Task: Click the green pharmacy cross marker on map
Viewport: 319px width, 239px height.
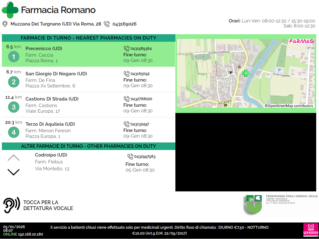Action: pos(246,73)
